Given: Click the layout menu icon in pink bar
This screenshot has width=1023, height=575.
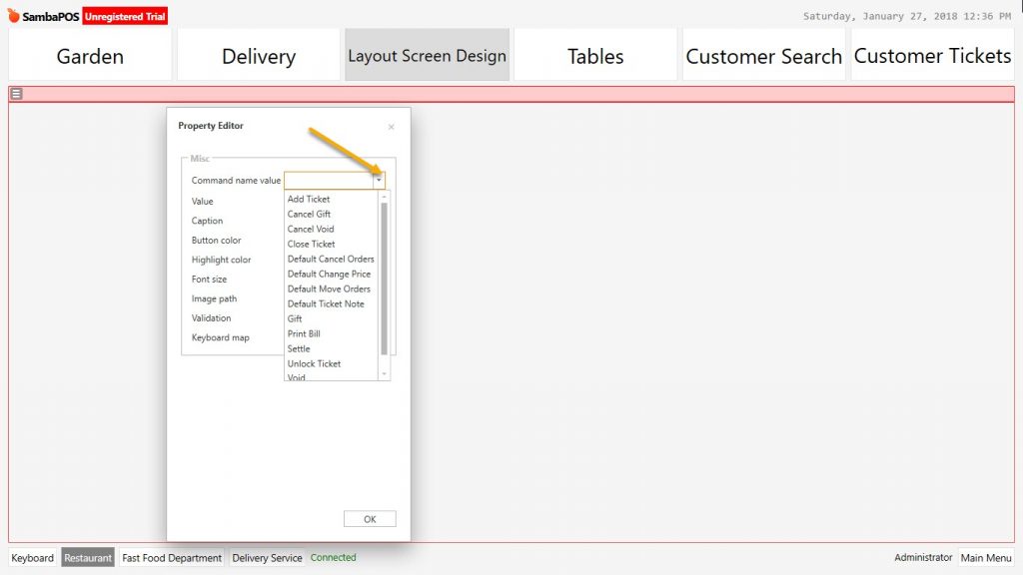Looking at the screenshot, I should coord(16,94).
